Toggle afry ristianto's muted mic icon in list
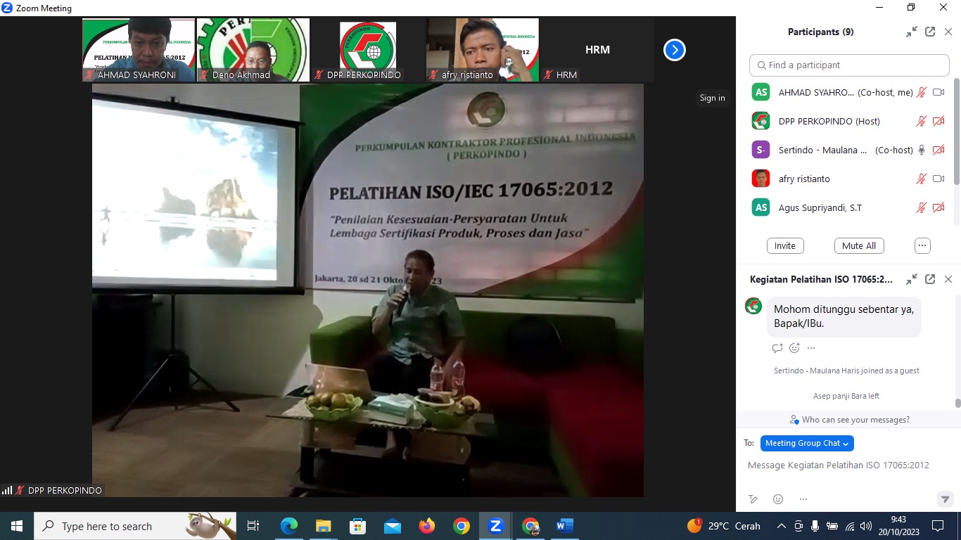 pyautogui.click(x=922, y=179)
